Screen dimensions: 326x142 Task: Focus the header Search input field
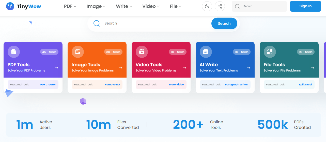259,6
